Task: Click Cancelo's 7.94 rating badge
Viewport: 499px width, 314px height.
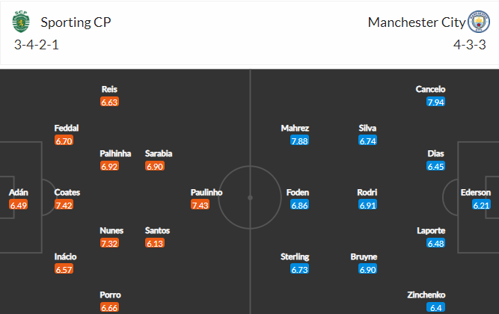Action: 436,102
